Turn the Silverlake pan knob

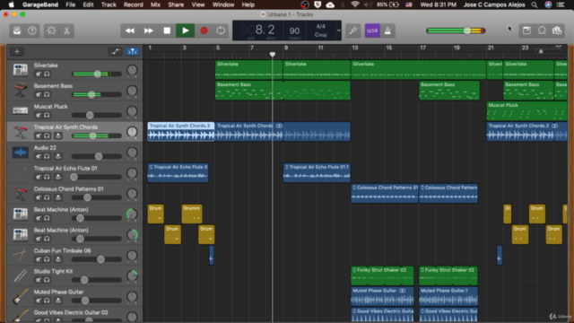(x=132, y=70)
